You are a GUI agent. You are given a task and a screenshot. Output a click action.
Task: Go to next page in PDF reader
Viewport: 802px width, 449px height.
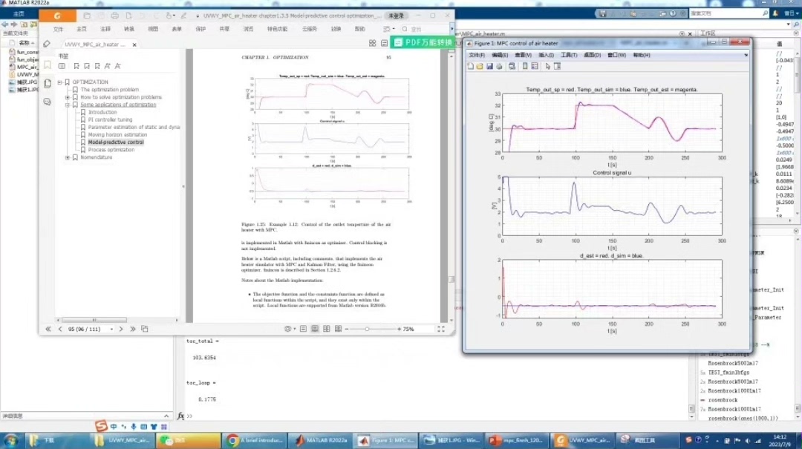121,330
